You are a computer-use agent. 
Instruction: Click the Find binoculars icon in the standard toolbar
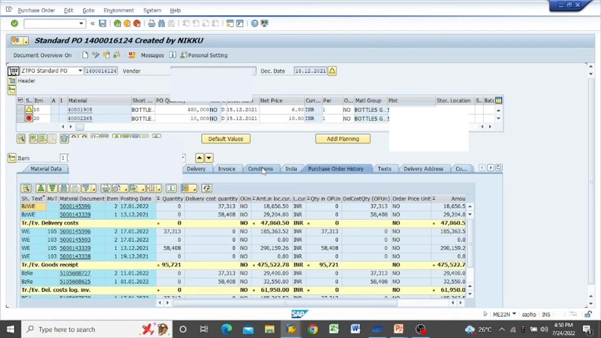tap(162, 23)
